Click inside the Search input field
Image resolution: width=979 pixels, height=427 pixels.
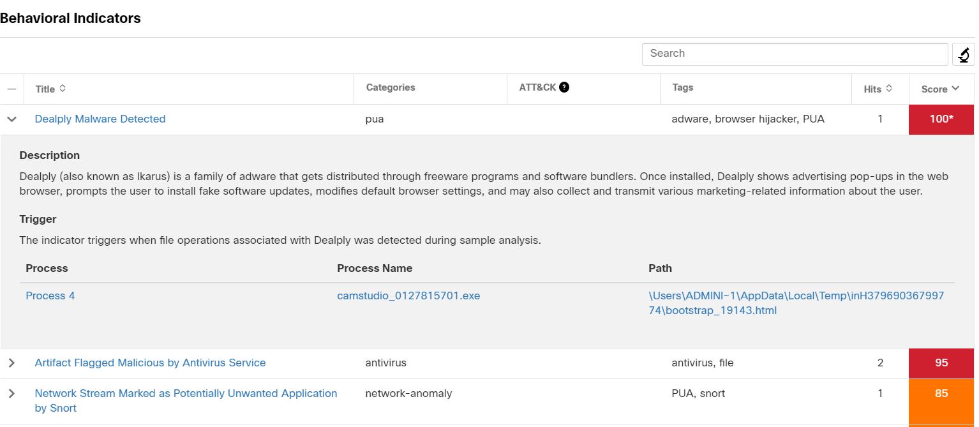point(795,54)
